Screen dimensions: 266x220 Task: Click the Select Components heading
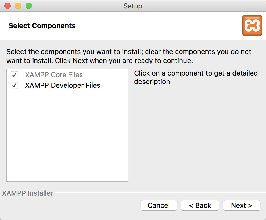pos(42,26)
